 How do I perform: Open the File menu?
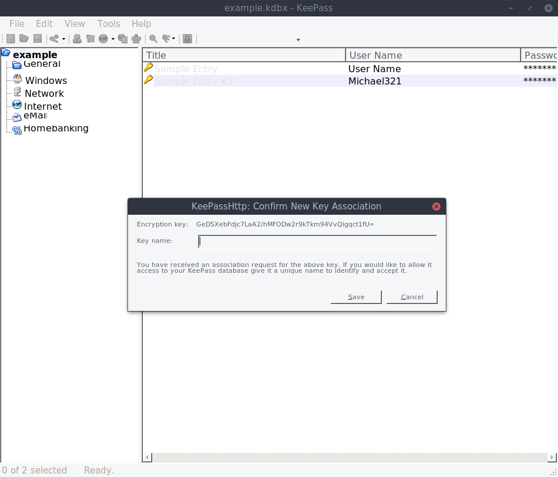[x=17, y=24]
